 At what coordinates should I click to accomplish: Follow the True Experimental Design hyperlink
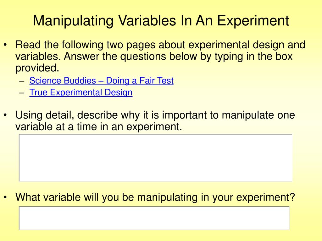coord(81,93)
